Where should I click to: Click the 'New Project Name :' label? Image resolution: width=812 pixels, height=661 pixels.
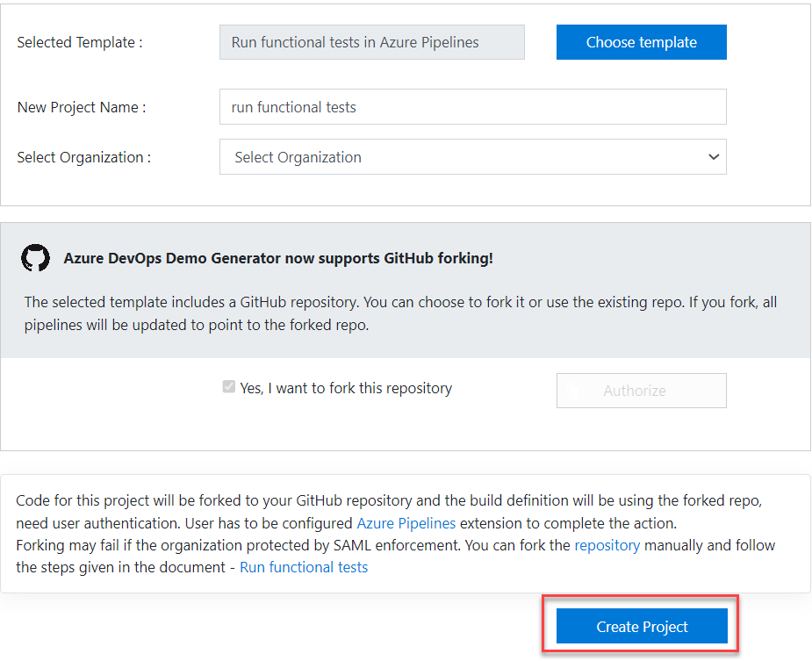point(82,107)
